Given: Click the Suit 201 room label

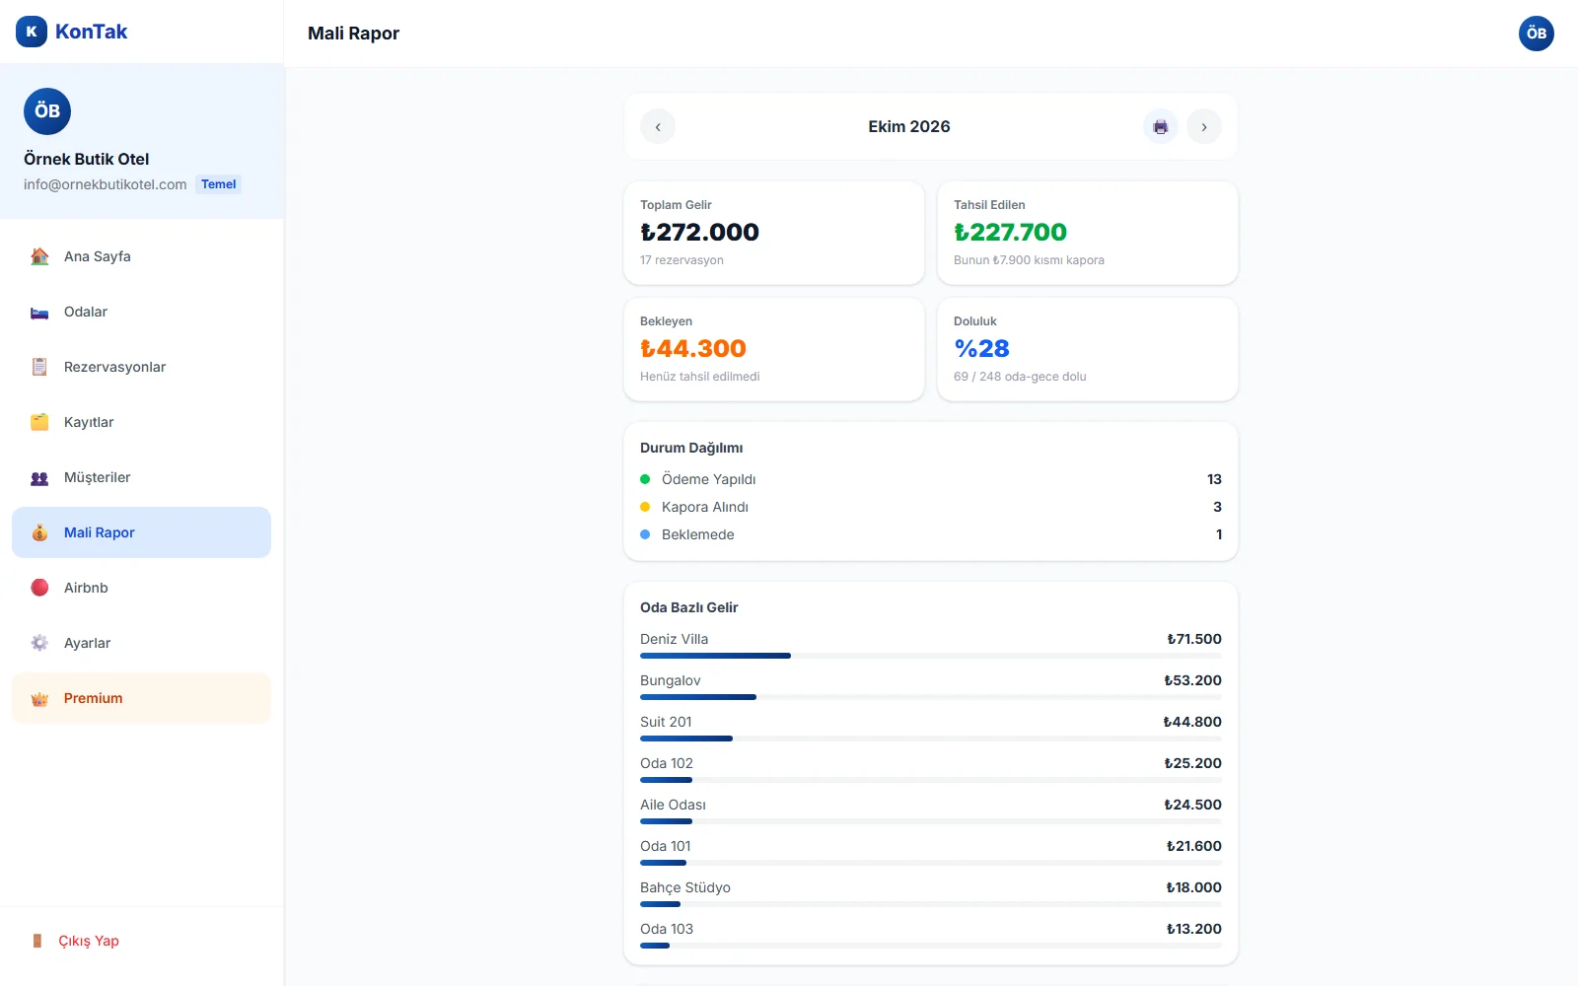Looking at the screenshot, I should (x=666, y=722).
